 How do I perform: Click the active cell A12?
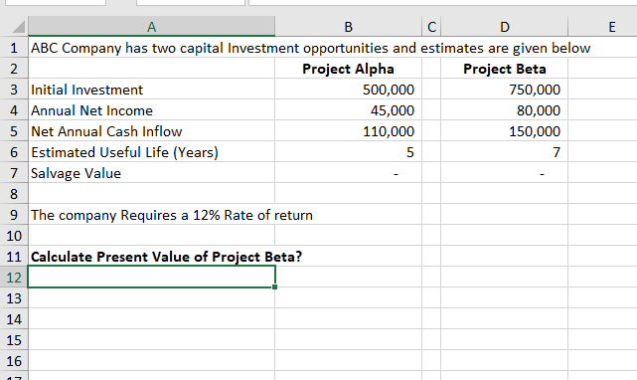click(151, 277)
